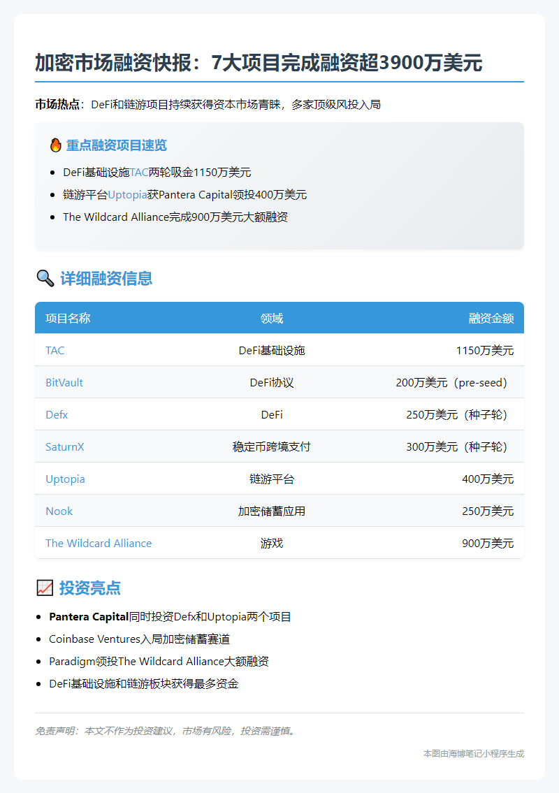The width and height of the screenshot is (559, 793).
Task: Open the BitVault project link
Action: [64, 382]
